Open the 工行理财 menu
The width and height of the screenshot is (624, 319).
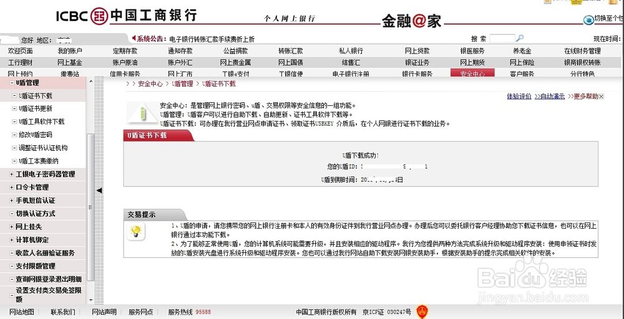click(21, 62)
